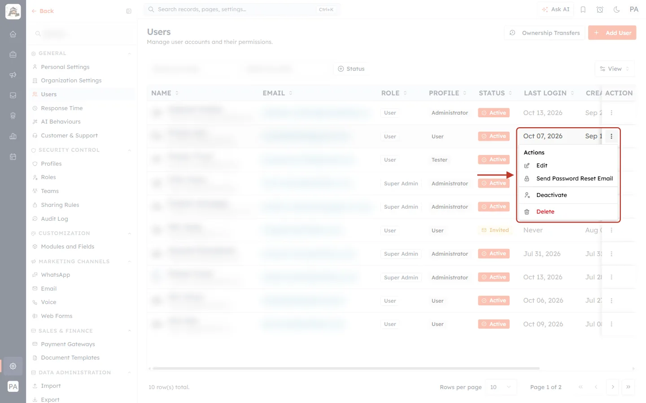Toggle sidebar collapse icon next to Back

tap(129, 11)
